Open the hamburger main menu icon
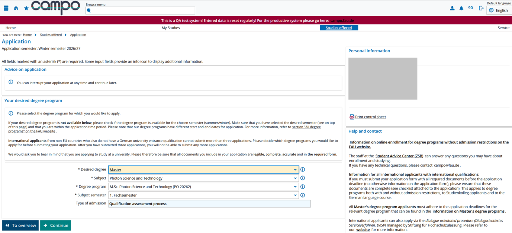Image resolution: width=512 pixels, height=233 pixels. coord(6,8)
